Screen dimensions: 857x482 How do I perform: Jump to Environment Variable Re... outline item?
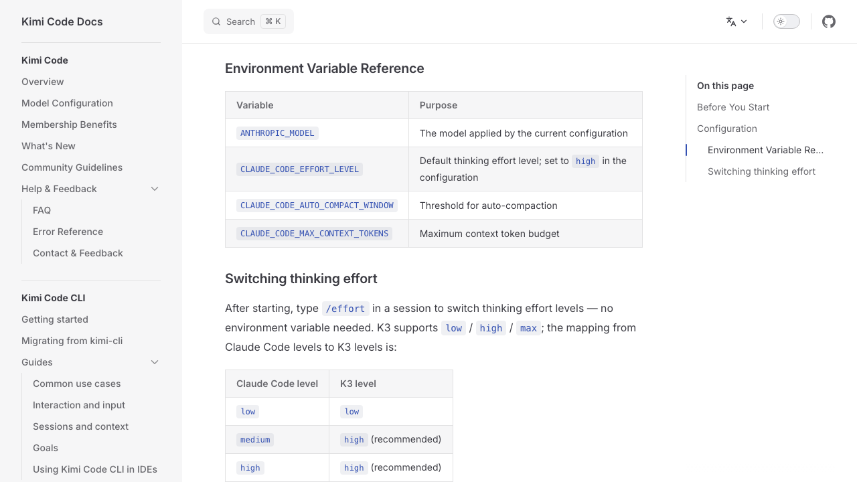coord(765,150)
